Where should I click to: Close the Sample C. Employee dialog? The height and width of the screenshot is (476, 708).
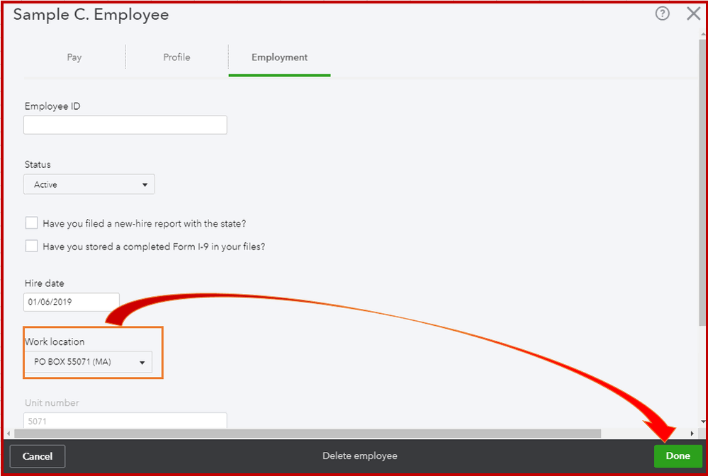[692, 13]
